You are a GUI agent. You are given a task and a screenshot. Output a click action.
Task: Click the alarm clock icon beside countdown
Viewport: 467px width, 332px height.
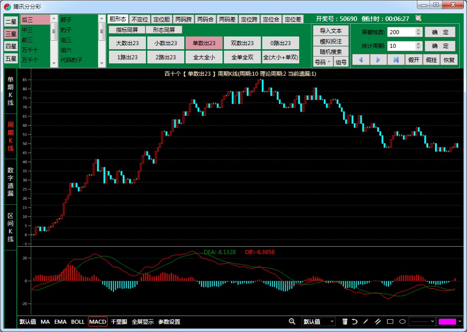pyautogui.click(x=418, y=19)
